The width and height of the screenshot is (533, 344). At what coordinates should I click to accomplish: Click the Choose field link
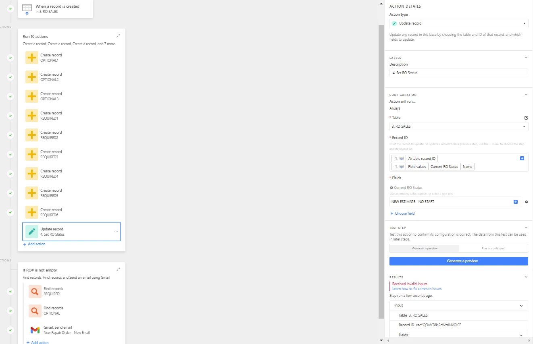tap(402, 213)
